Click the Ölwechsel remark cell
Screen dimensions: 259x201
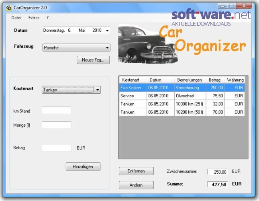190,96
